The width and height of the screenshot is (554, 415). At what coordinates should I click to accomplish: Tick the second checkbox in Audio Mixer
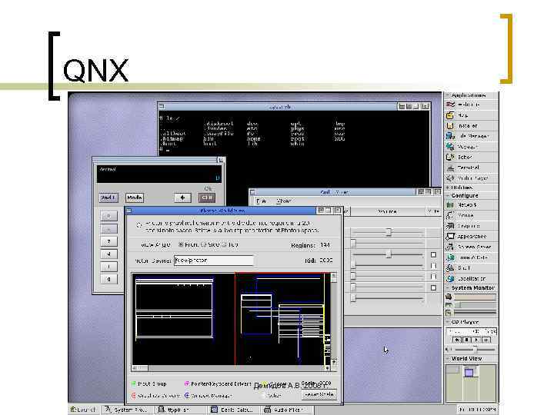tap(433, 266)
